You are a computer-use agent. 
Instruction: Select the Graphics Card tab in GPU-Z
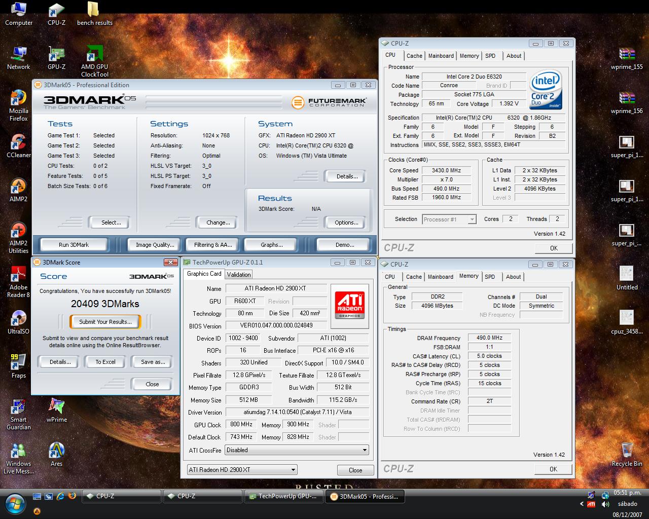click(204, 274)
